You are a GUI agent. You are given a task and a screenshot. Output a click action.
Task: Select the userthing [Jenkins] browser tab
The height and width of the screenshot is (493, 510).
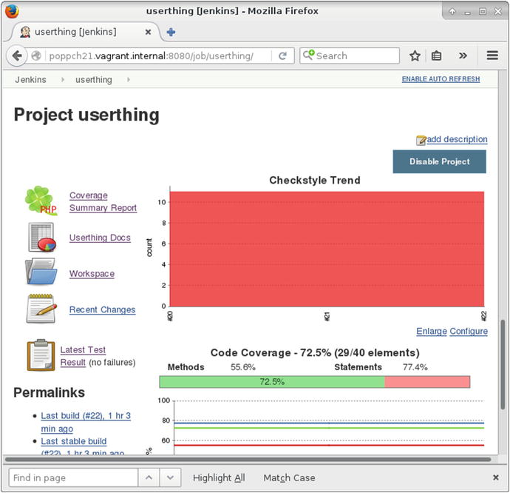86,32
